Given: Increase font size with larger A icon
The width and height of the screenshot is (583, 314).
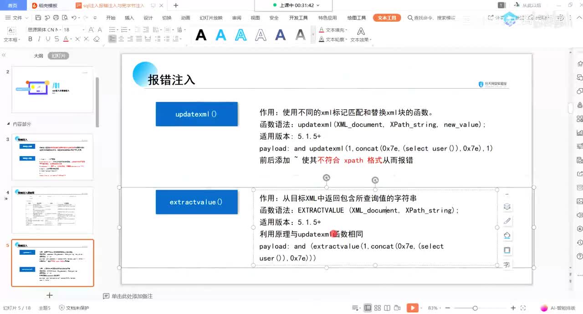Looking at the screenshot, I should 91,30.
